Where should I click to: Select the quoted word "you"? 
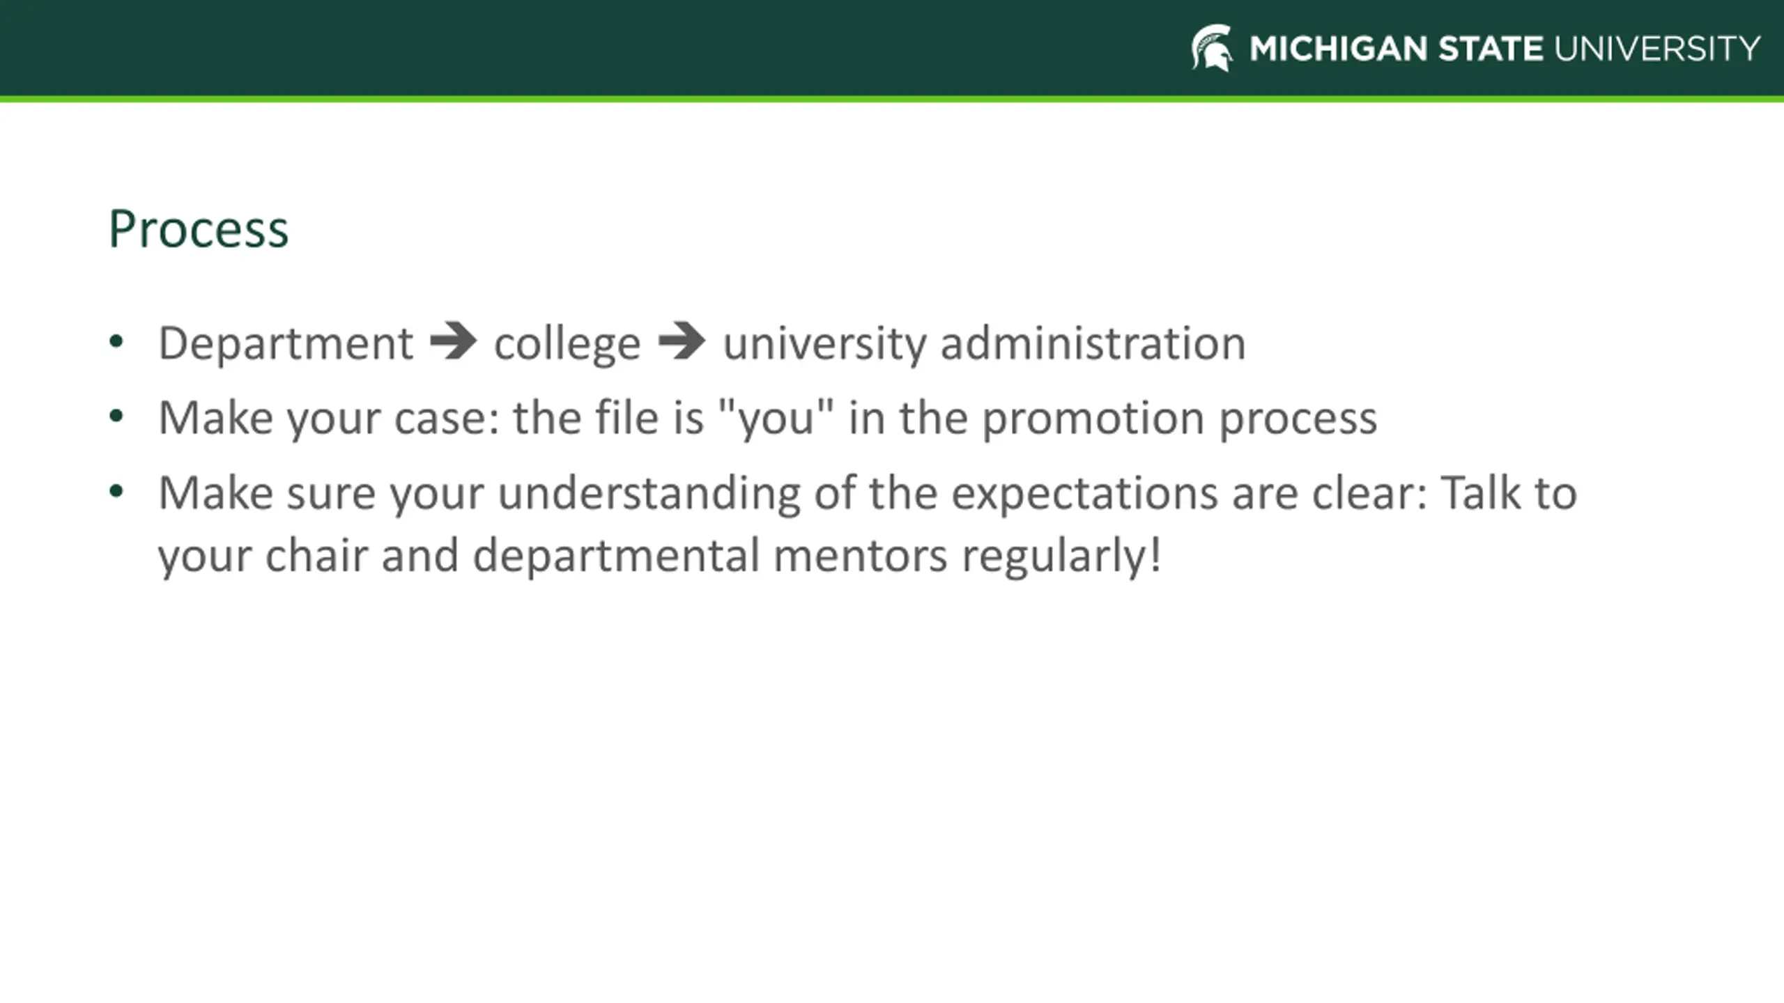tap(776, 419)
